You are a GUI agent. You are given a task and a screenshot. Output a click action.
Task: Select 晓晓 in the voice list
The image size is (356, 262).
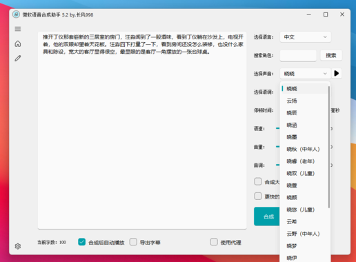click(304, 89)
